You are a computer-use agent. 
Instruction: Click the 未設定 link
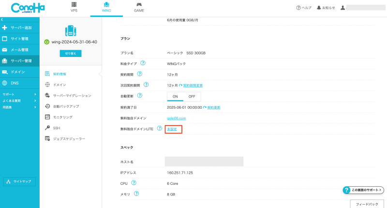pyautogui.click(x=172, y=129)
